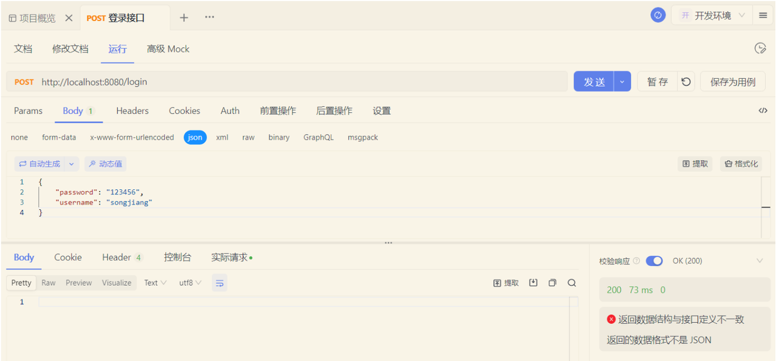777x361 pixels.
Task: Click the login URL input field
Action: coord(243,82)
